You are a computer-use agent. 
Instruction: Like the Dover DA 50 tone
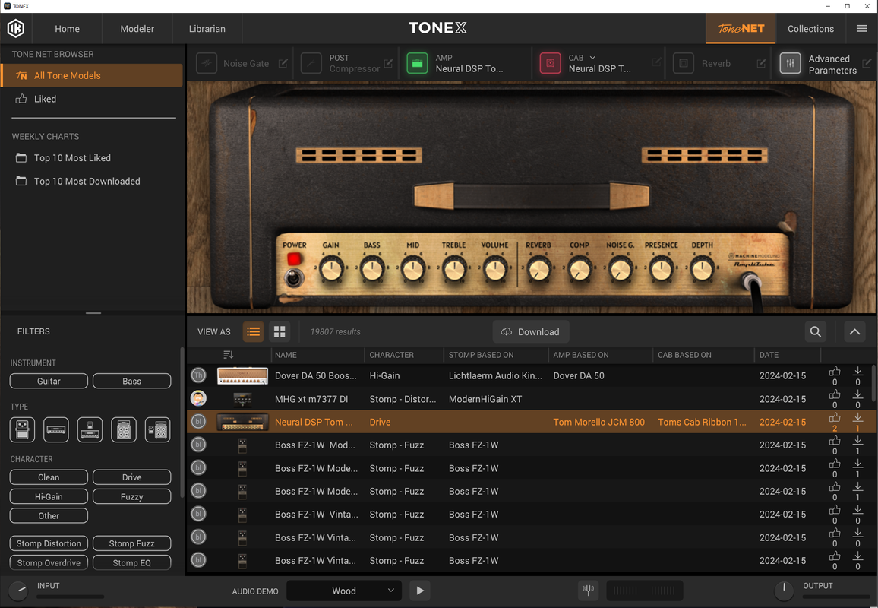(x=834, y=372)
